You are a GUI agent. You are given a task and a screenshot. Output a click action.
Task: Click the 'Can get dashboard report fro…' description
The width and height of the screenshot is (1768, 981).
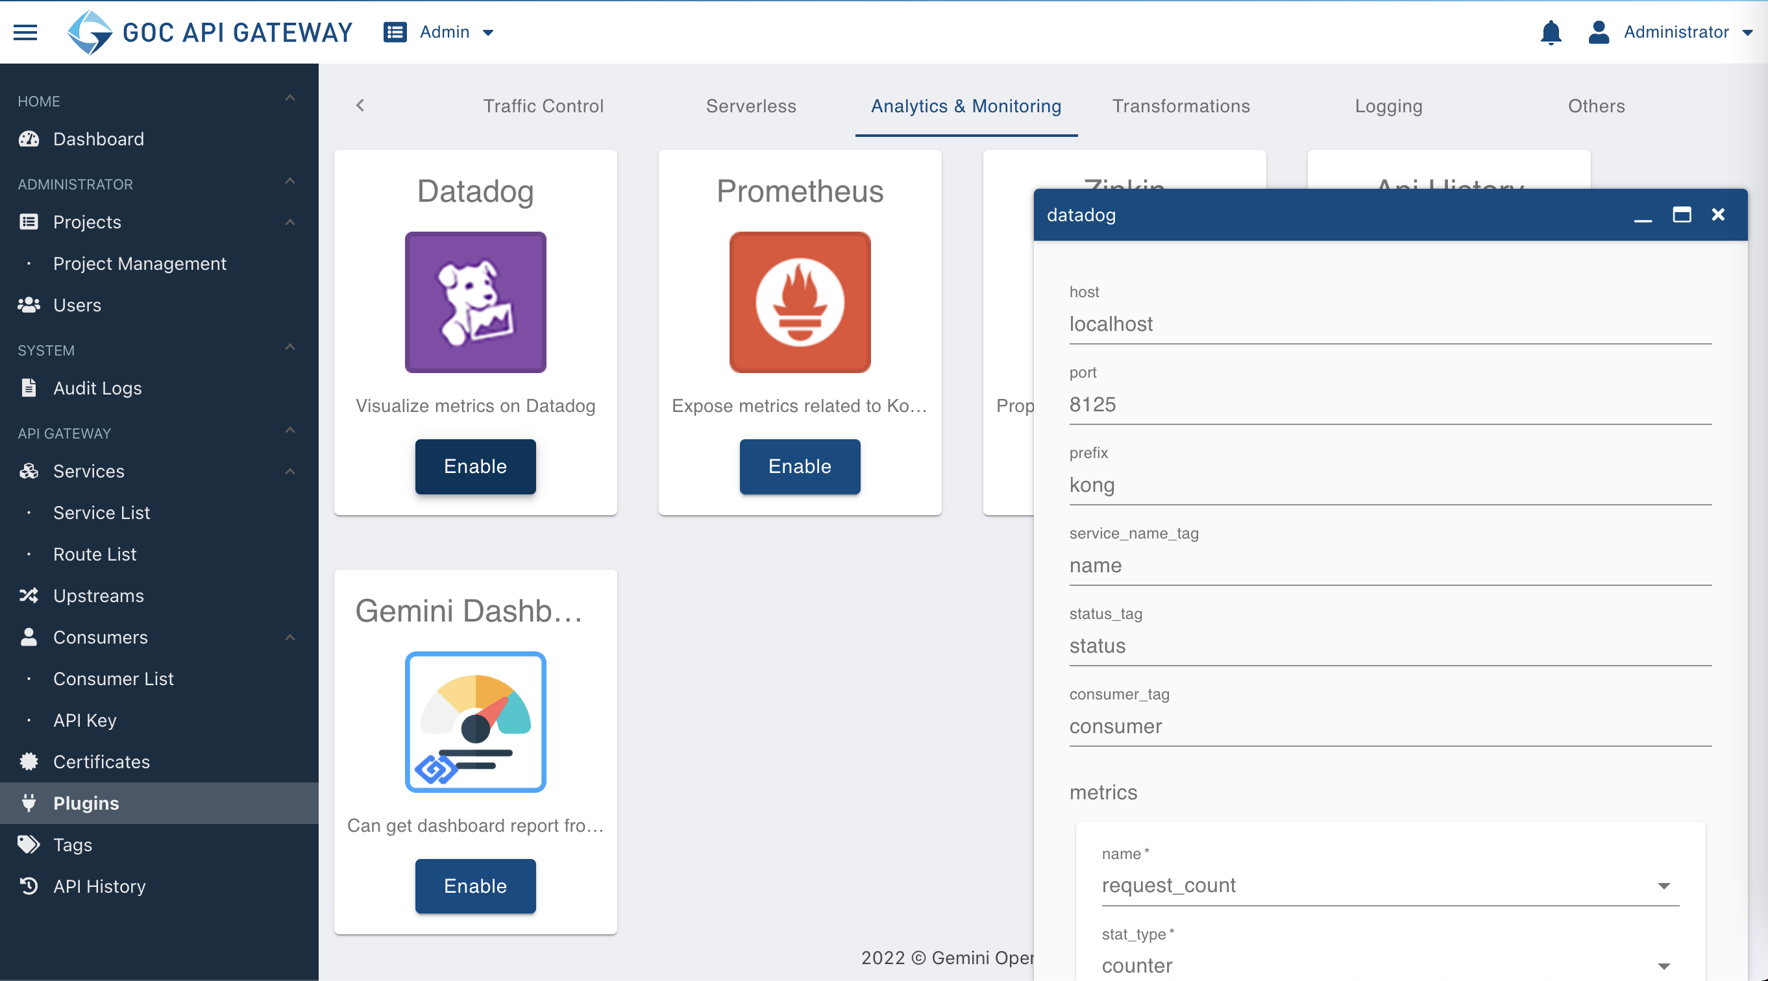(x=475, y=825)
